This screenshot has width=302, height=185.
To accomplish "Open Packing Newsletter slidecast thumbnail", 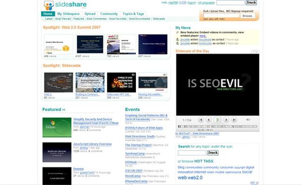I will 153,82.
